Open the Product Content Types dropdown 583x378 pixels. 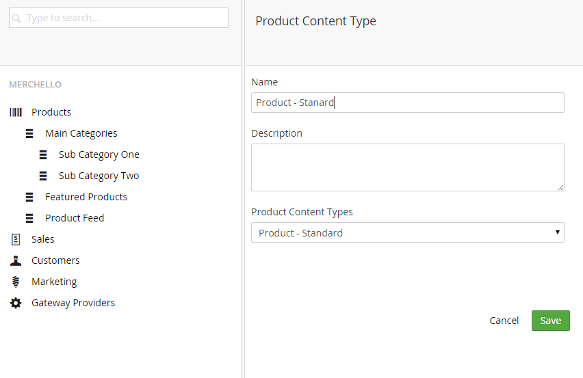[407, 233]
